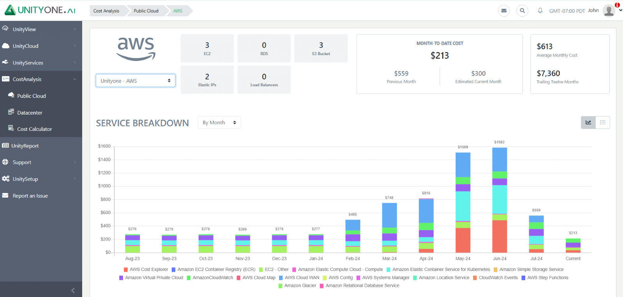The image size is (623, 297).
Task: Expand the UnityView menu chevron
Action: click(75, 29)
